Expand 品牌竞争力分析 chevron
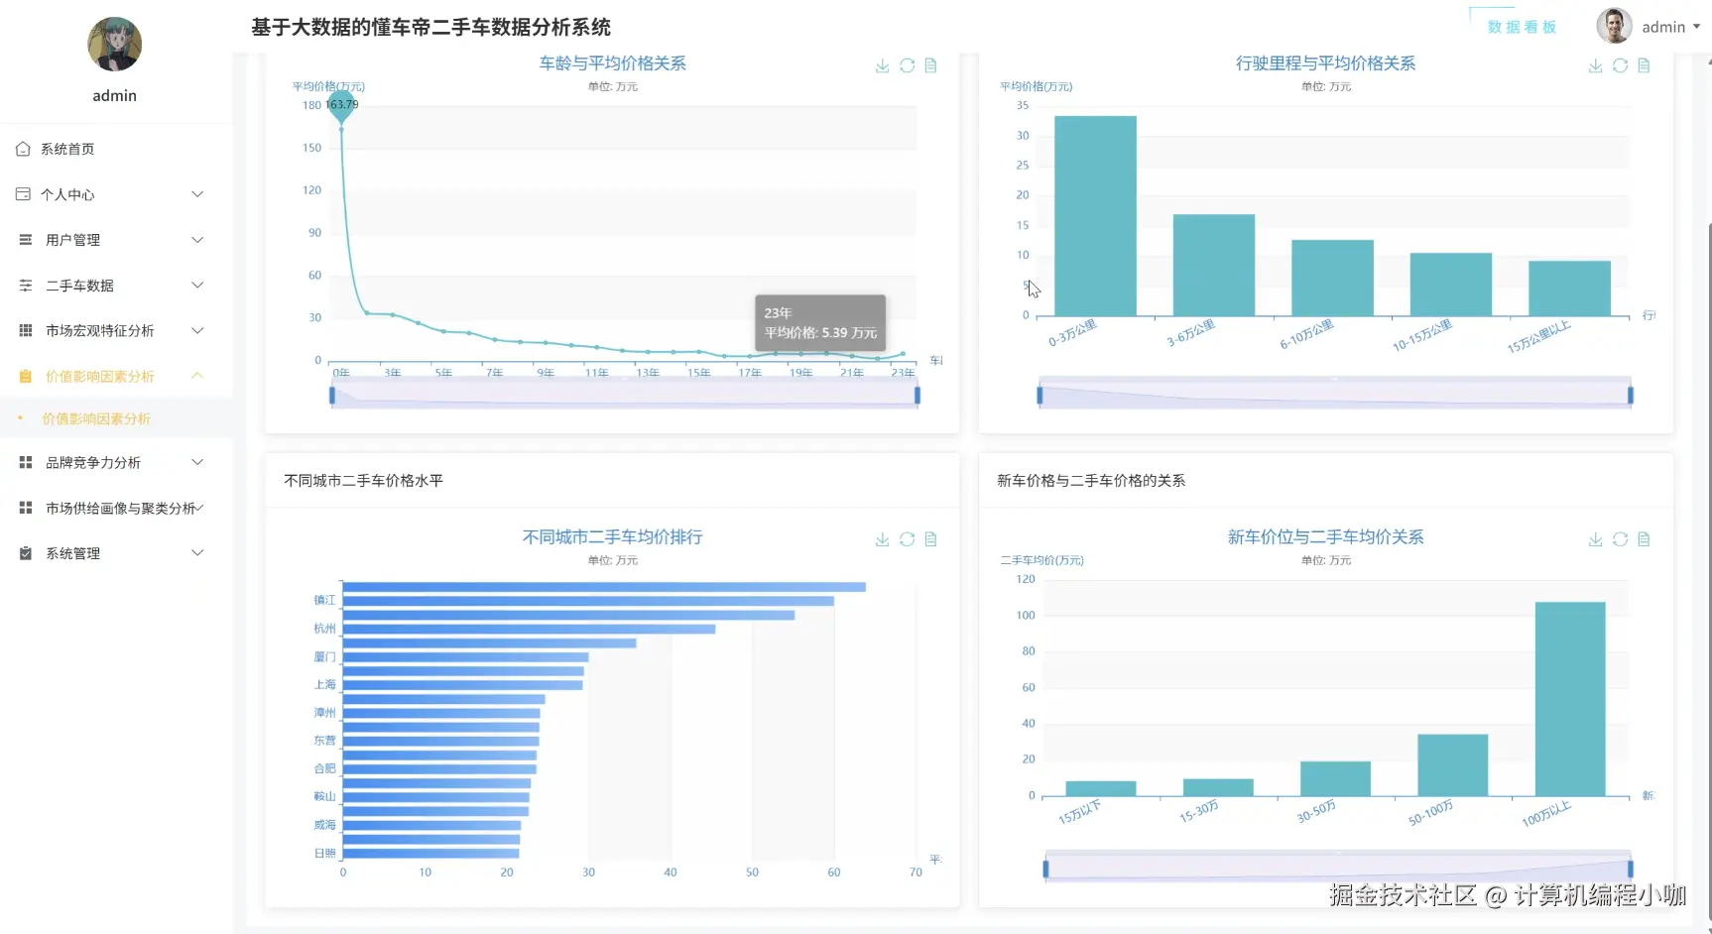Screen dimensions: 1712x934 coord(197,462)
